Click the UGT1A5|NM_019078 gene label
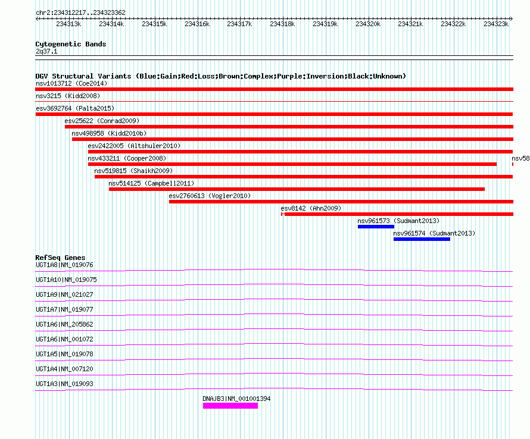The height and width of the screenshot is (439, 530). tap(64, 355)
